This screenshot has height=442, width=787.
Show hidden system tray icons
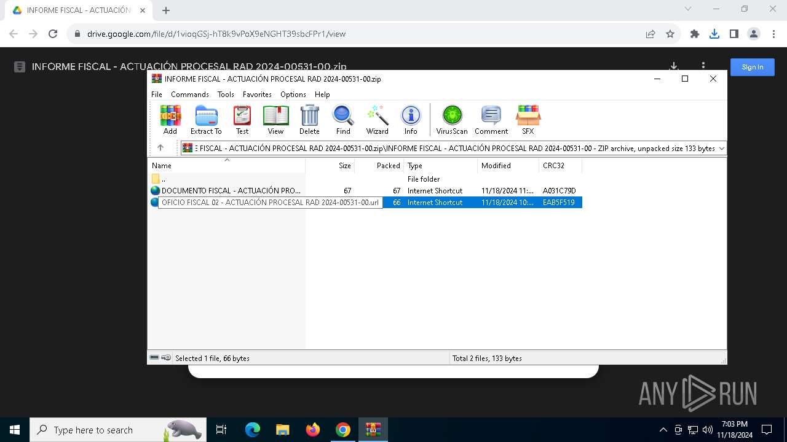tap(663, 430)
